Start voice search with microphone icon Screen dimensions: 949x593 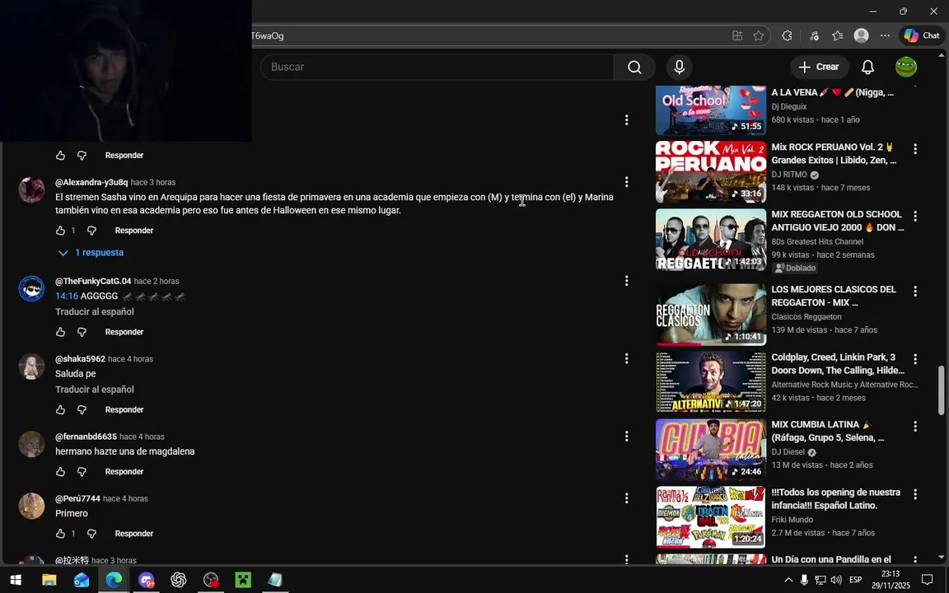(x=679, y=68)
